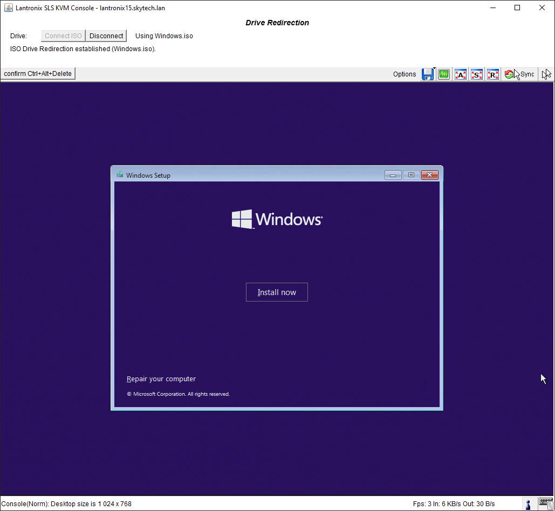Viewport: 555px width, 511px height.
Task: Toggle the dual mouse cursor icon
Action: [546, 74]
